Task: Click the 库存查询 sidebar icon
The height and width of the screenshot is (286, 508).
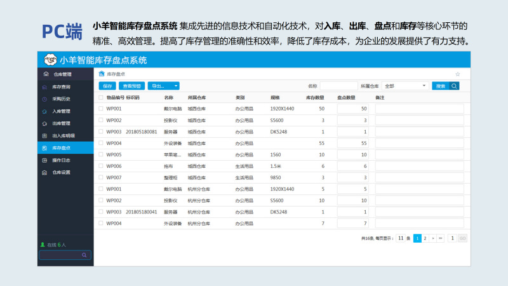Action: point(44,87)
